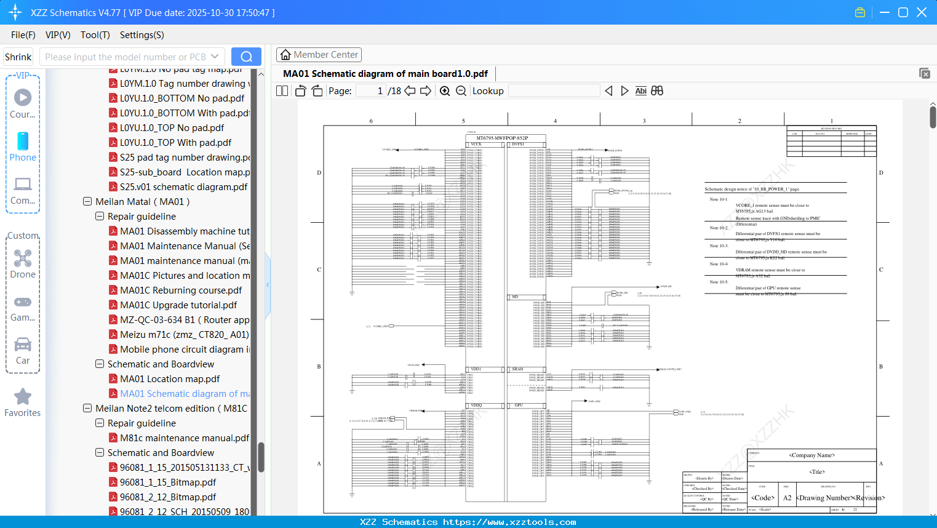Viewport: 937px width, 528px height.
Task: Zoom in on the schematic
Action: (x=445, y=90)
